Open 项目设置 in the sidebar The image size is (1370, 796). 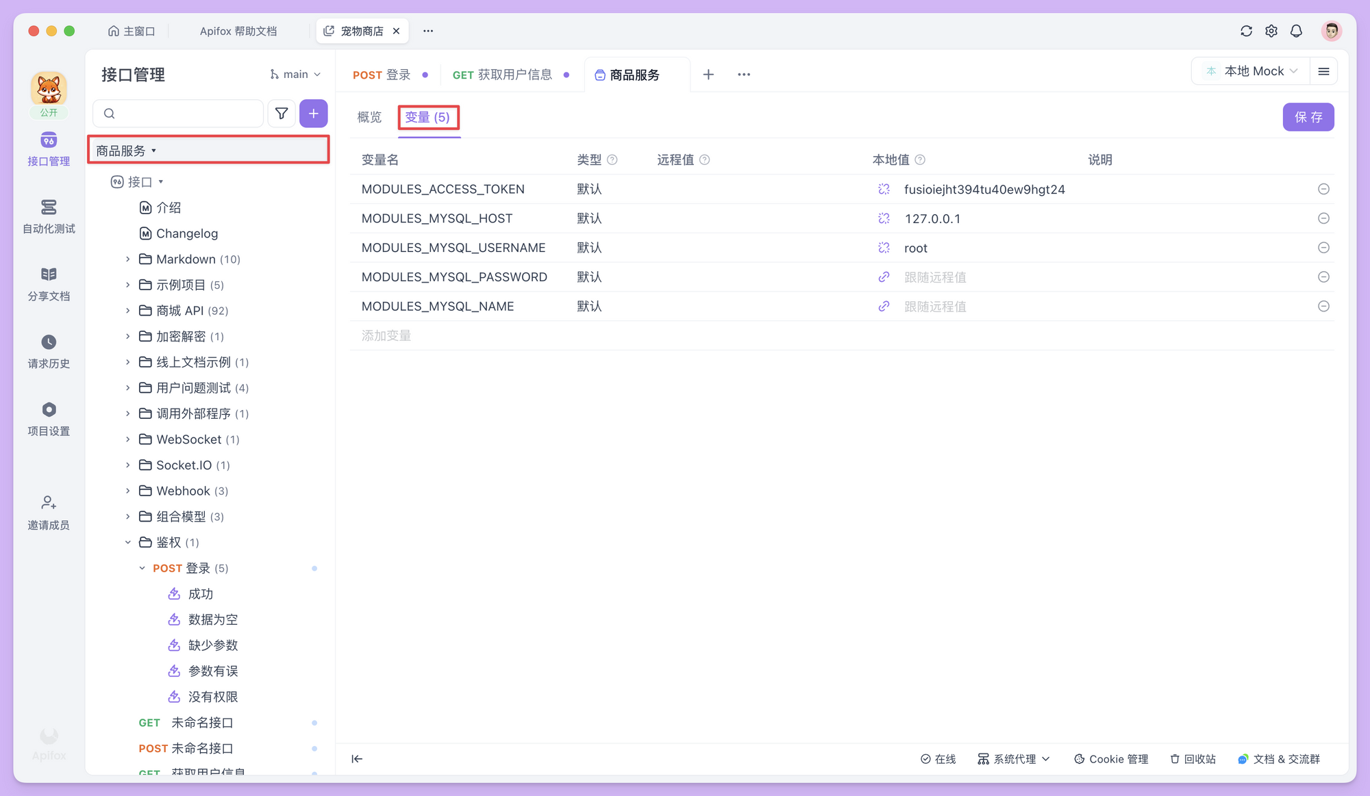[x=49, y=419]
